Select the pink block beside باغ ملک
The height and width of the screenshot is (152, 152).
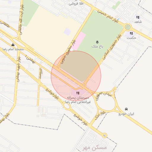pos(79,41)
